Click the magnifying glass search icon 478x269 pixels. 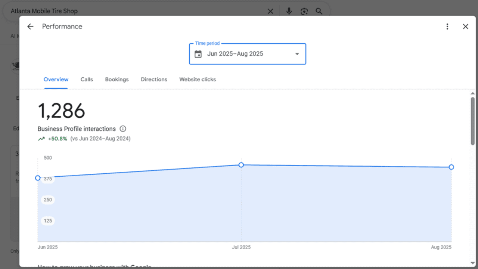[319, 11]
